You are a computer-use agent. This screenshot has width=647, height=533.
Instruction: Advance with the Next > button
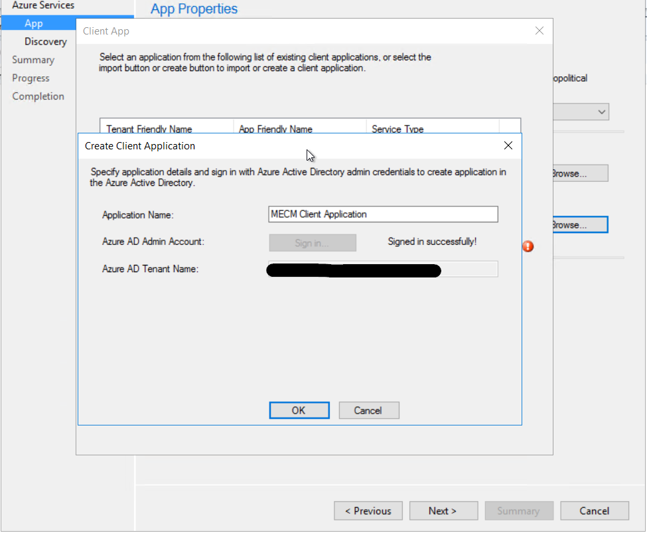443,510
